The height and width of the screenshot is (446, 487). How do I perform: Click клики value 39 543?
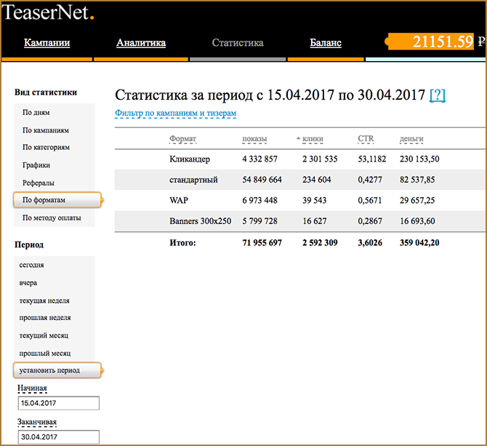[315, 200]
